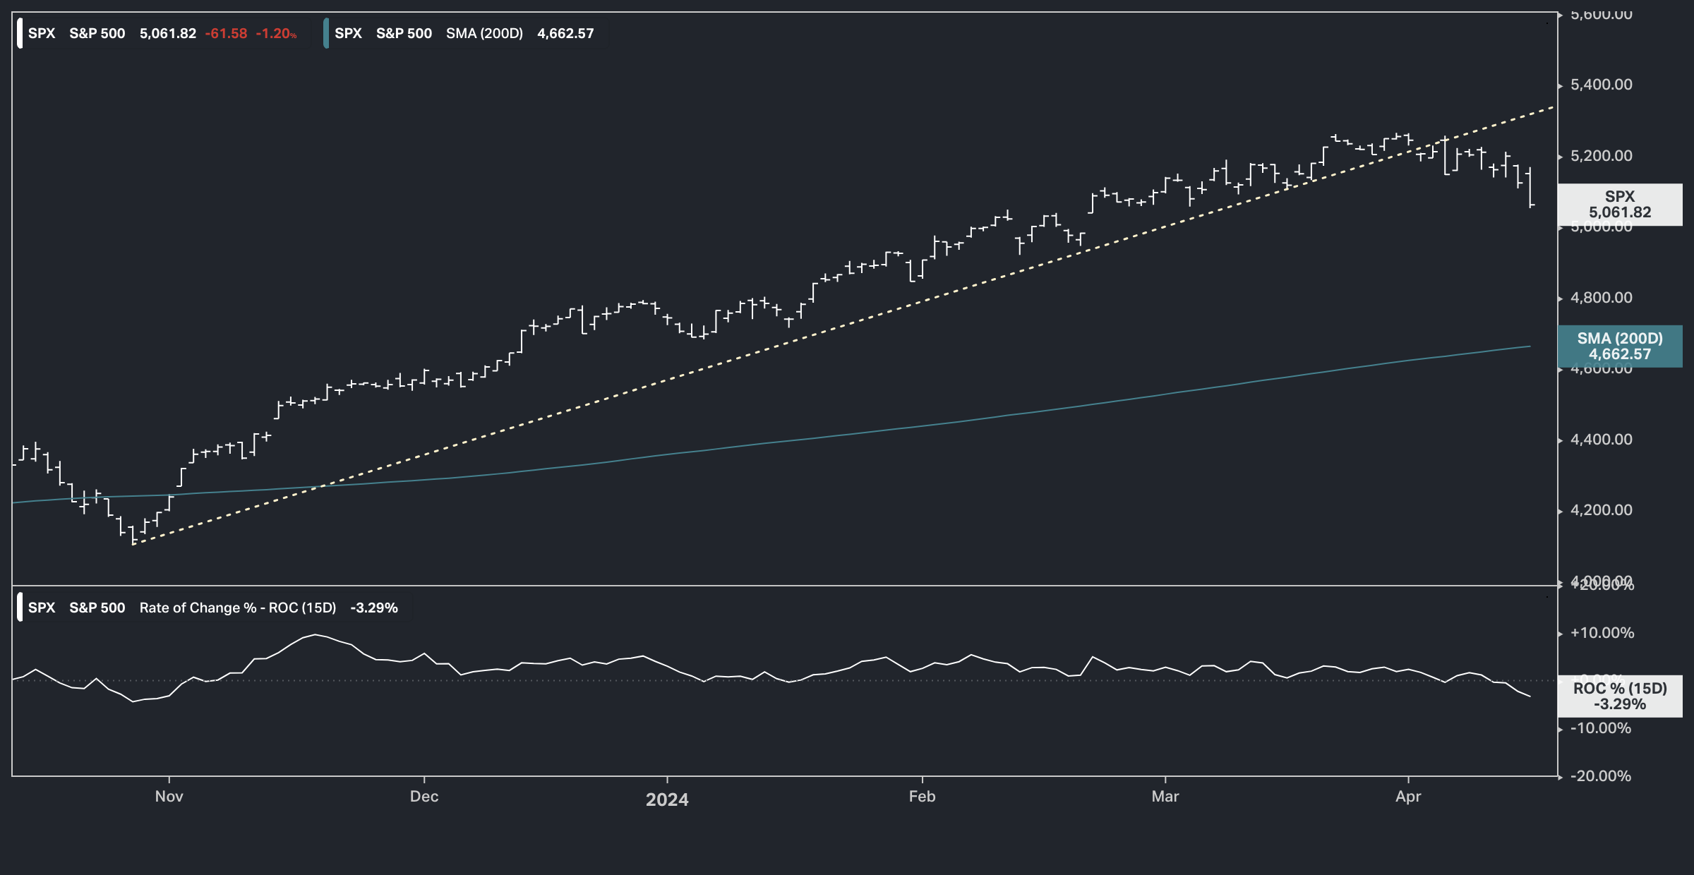The image size is (1694, 875).
Task: Click the SPX 5,061.82 price tag on axis
Action: pos(1620,205)
